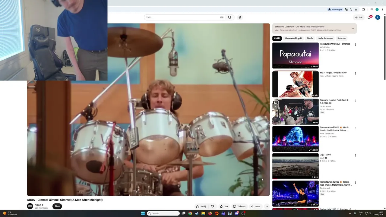Open the Chrome extensions puzzle icon
This screenshot has width=386, height=217.
(364, 9)
